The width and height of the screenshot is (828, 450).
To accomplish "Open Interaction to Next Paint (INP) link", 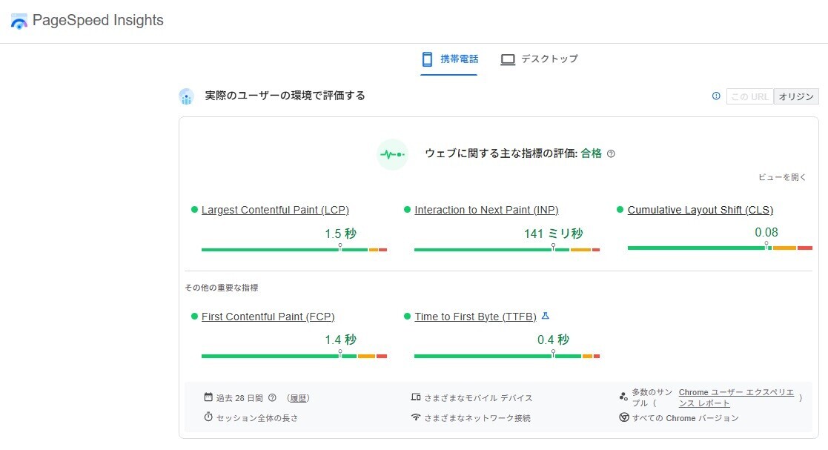I will [486, 211].
